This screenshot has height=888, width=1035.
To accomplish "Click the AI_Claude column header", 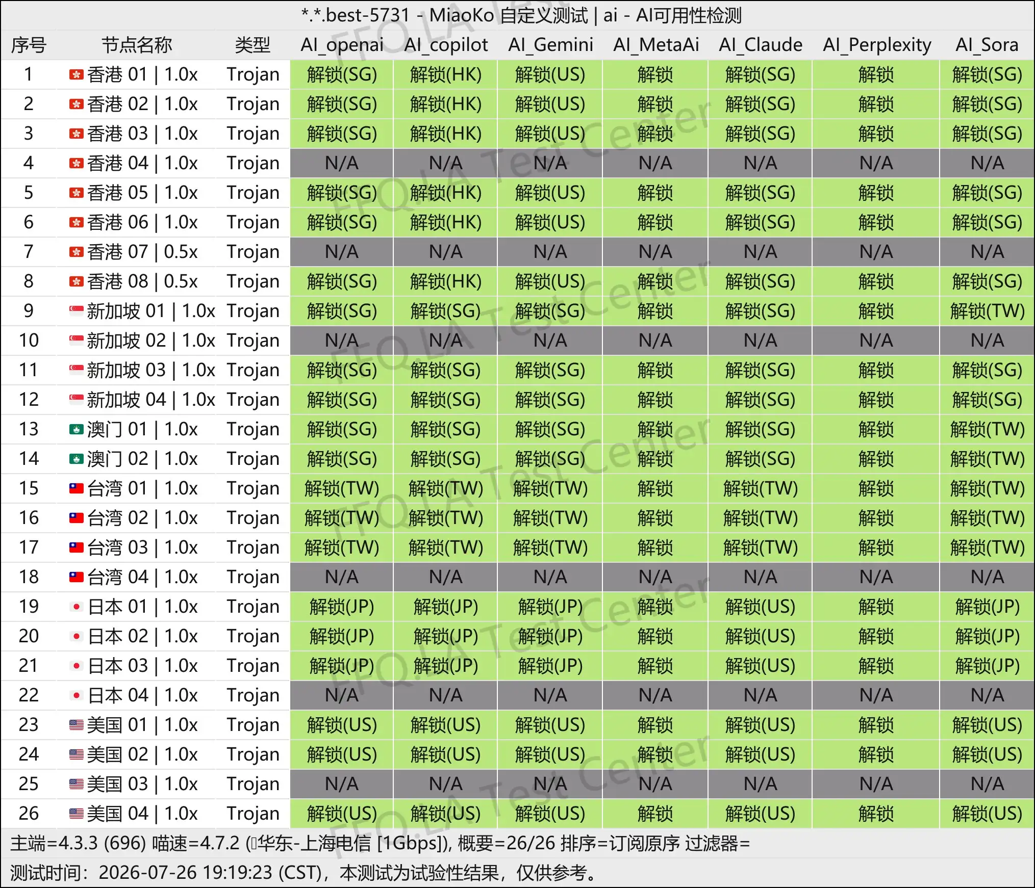I will [x=761, y=45].
